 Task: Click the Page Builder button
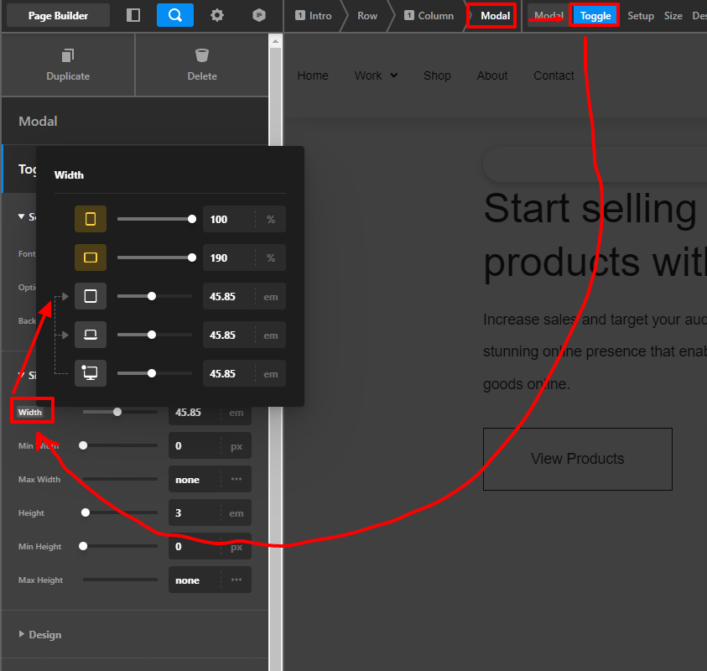58,15
